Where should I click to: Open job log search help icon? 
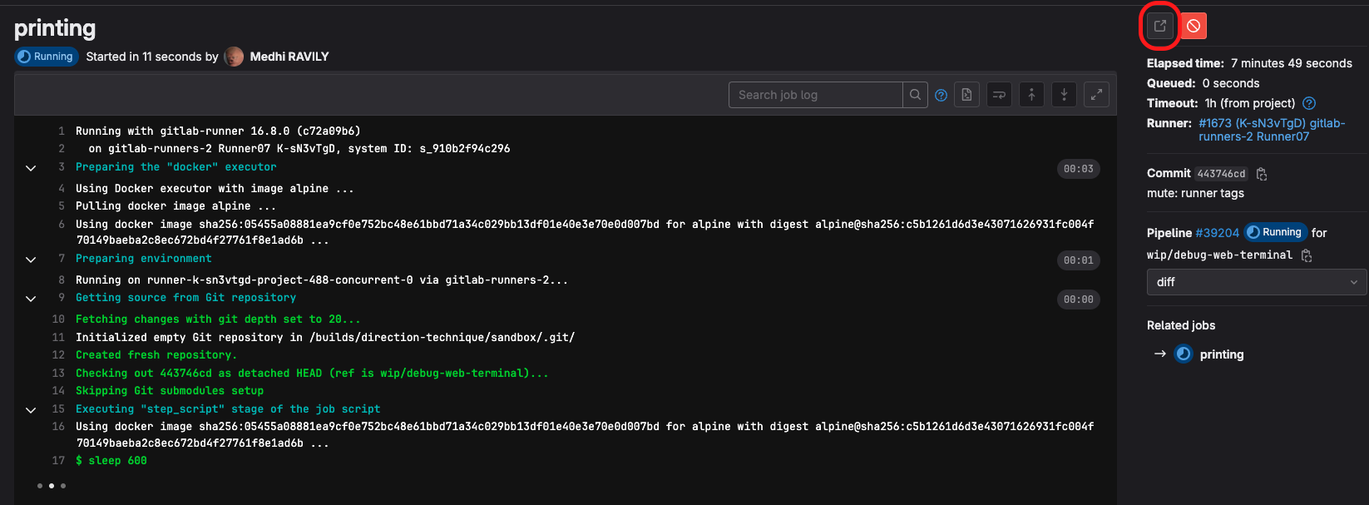(x=941, y=95)
